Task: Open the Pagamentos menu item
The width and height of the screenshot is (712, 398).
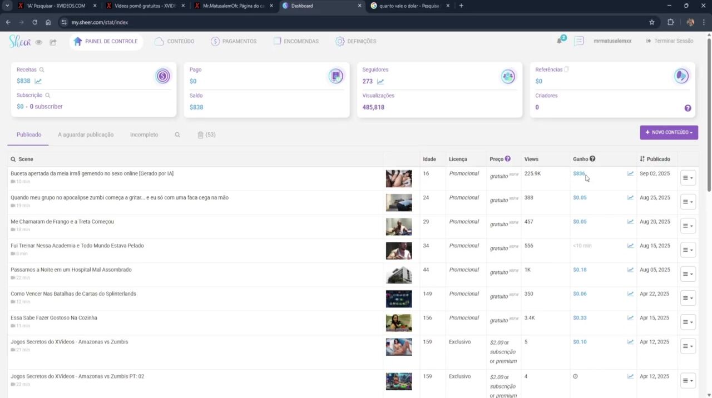Action: click(234, 41)
